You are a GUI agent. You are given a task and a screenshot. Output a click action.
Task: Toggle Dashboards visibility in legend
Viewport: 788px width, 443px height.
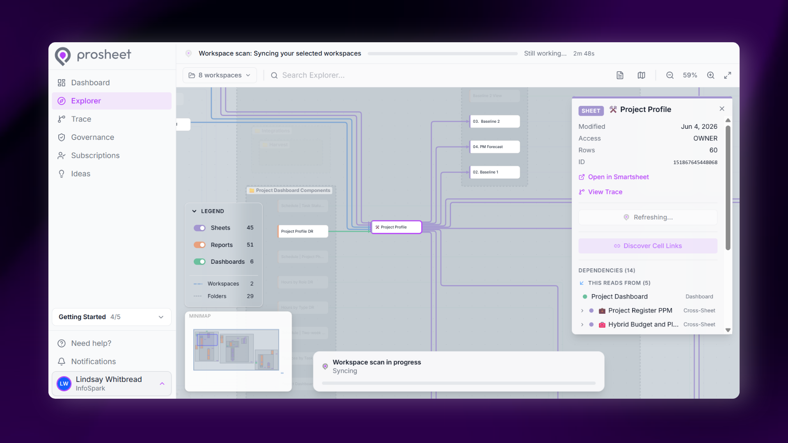[x=200, y=262]
